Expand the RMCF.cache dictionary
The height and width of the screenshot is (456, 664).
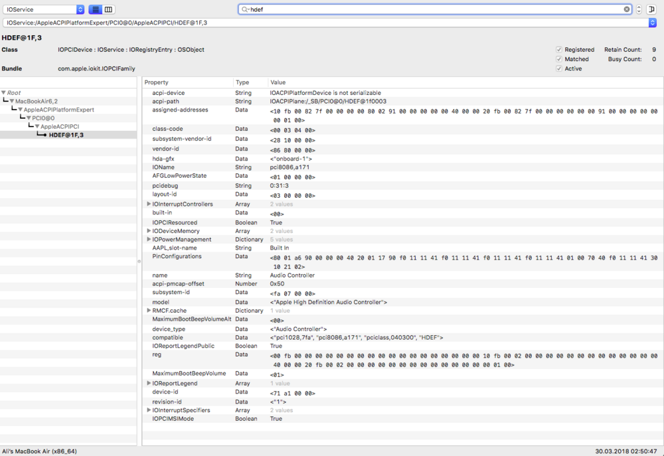tap(149, 311)
